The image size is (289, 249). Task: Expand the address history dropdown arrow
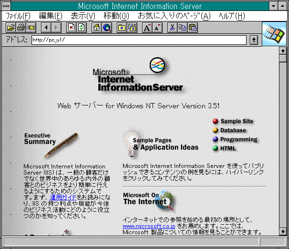(x=254, y=40)
